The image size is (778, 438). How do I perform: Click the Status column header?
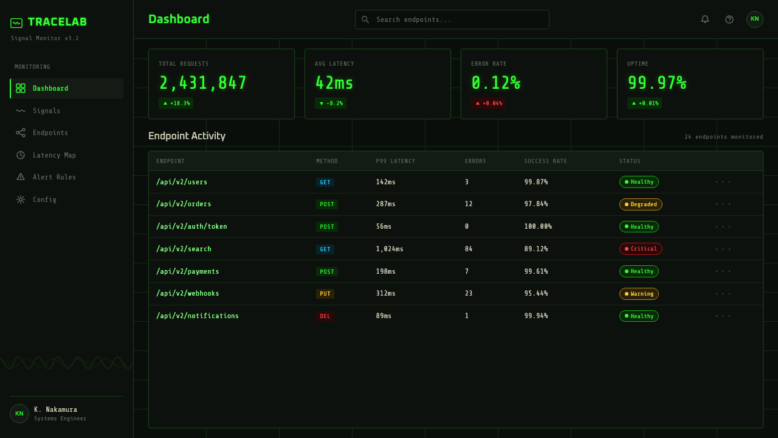click(630, 161)
